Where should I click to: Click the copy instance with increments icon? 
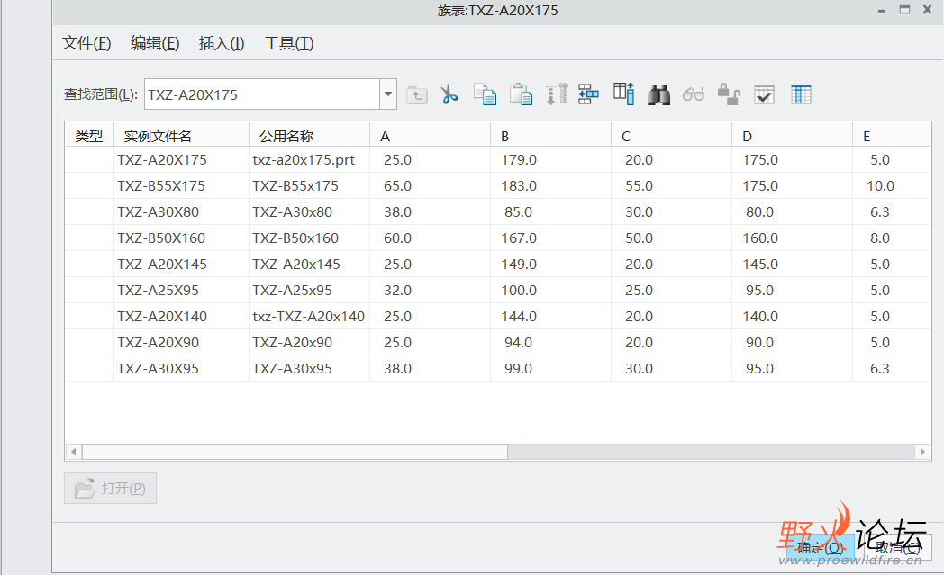click(x=557, y=94)
